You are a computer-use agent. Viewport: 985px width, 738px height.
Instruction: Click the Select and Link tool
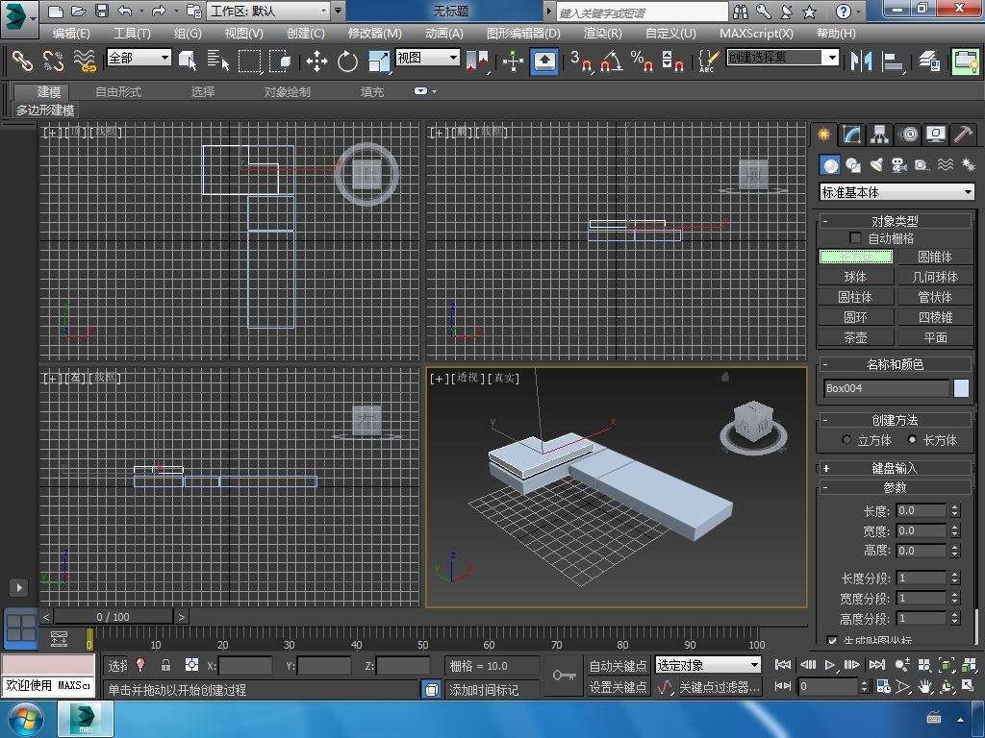point(23,61)
